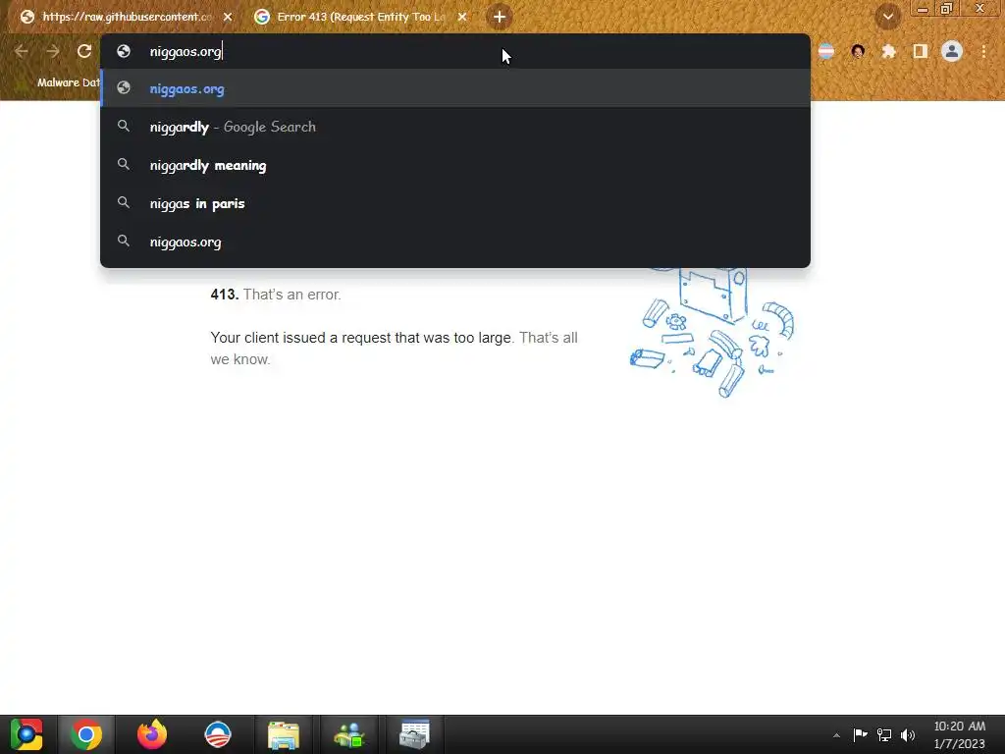Open a new tab with plus button
The image size is (1005, 754).
coord(500,17)
